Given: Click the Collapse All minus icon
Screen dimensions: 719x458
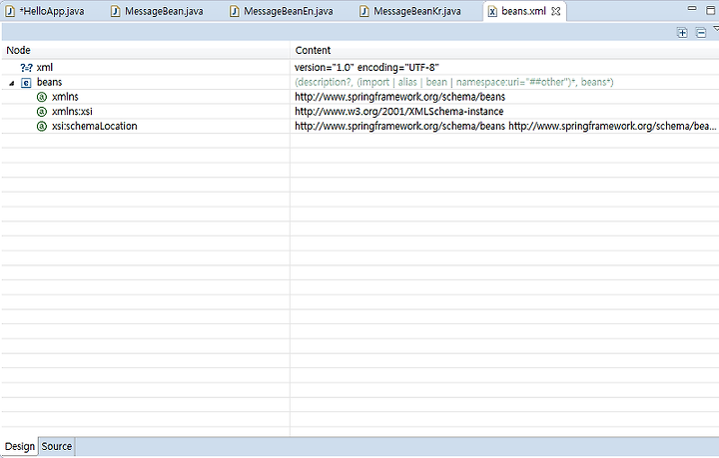Looking at the screenshot, I should pos(701,33).
